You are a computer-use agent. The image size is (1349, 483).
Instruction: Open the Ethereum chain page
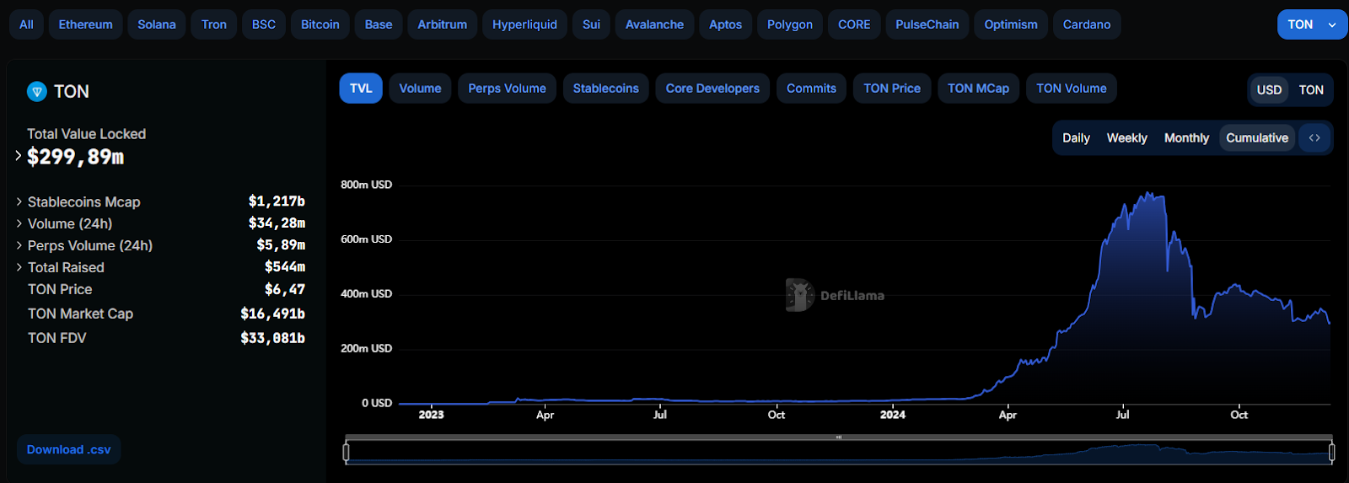[x=85, y=24]
